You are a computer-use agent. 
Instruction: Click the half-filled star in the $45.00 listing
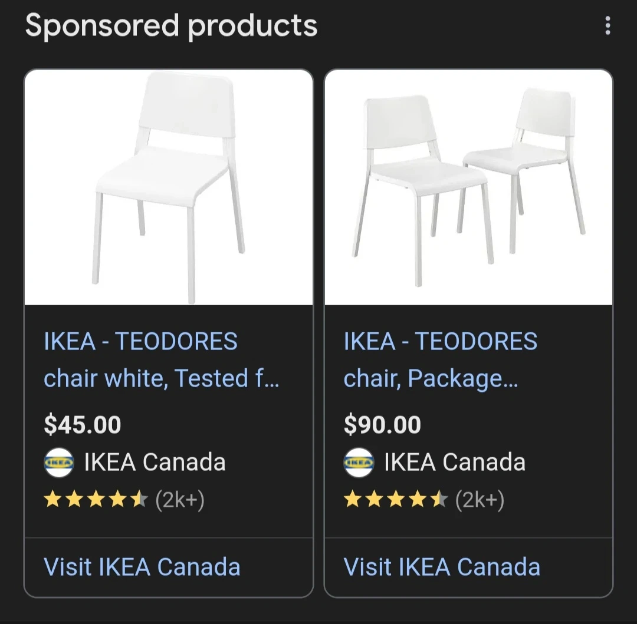tap(139, 500)
